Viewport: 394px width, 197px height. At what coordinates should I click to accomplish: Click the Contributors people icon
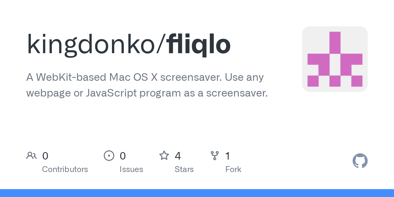pos(32,155)
